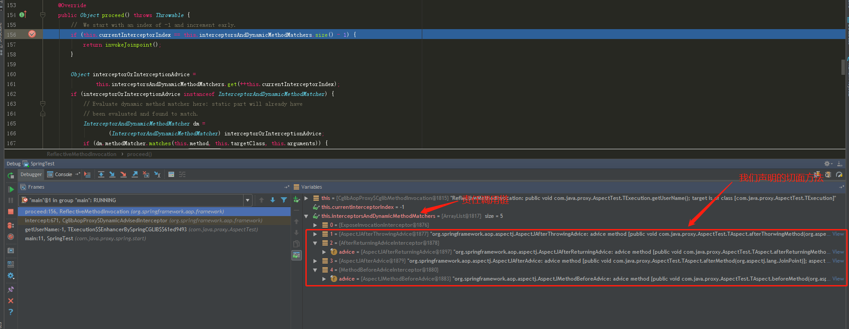This screenshot has width=849, height=329.
Task: Select frame proceed:156, ReflectiveMethodInvocation
Action: coord(154,212)
